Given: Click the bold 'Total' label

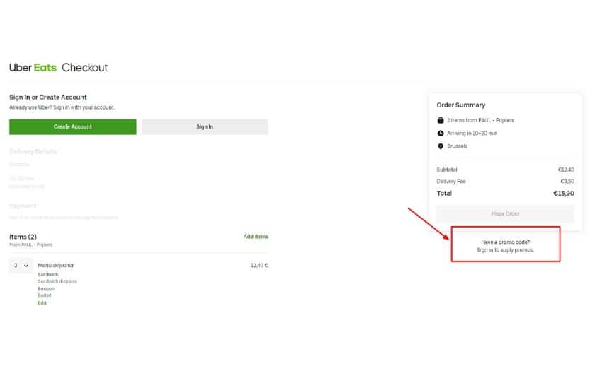Looking at the screenshot, I should pos(444,194).
